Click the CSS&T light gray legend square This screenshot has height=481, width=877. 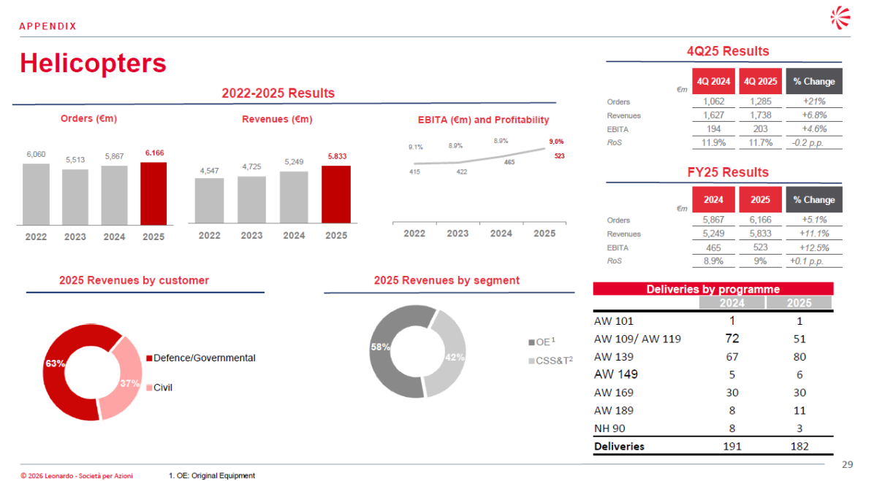[531, 361]
